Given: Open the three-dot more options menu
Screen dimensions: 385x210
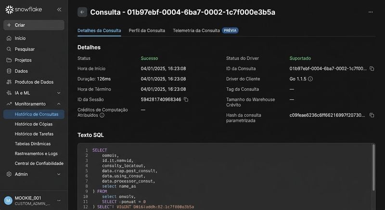Looking at the screenshot, I should pyautogui.click(x=371, y=12).
